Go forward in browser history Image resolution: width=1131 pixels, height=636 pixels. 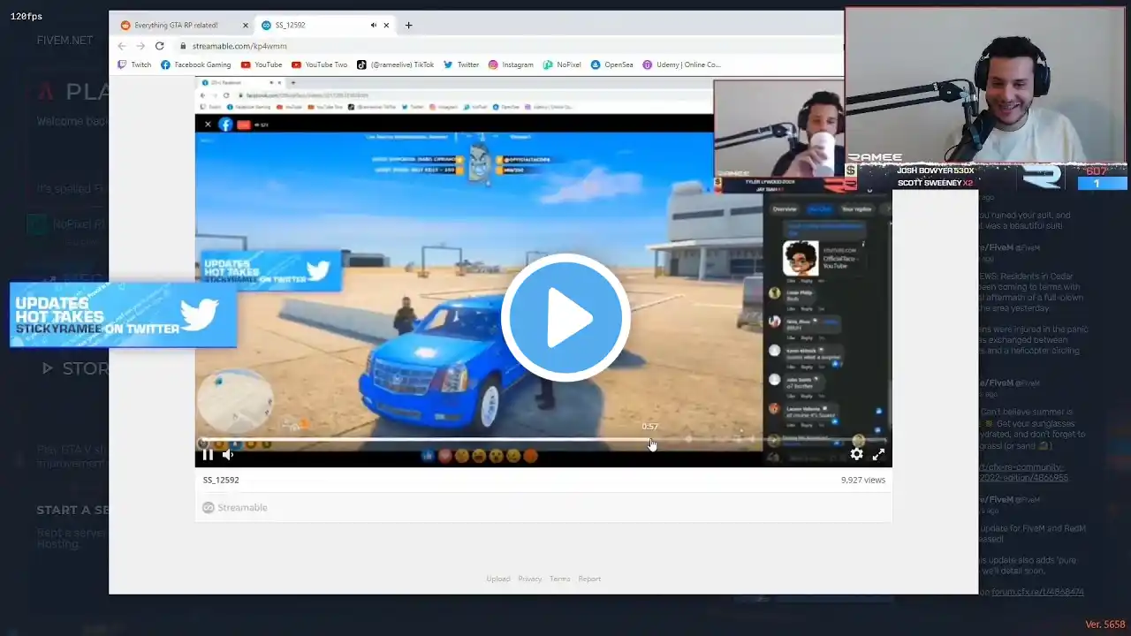pos(140,46)
